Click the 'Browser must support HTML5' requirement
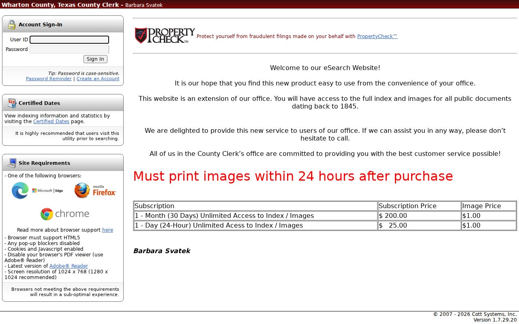Viewport: 519px width, 324px height. tap(42, 238)
